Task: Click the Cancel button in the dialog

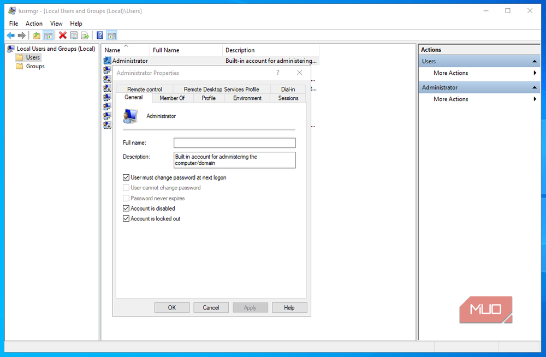Action: [211, 307]
